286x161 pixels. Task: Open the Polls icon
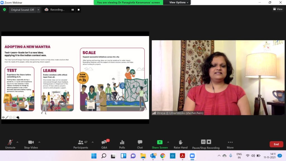coord(122,144)
